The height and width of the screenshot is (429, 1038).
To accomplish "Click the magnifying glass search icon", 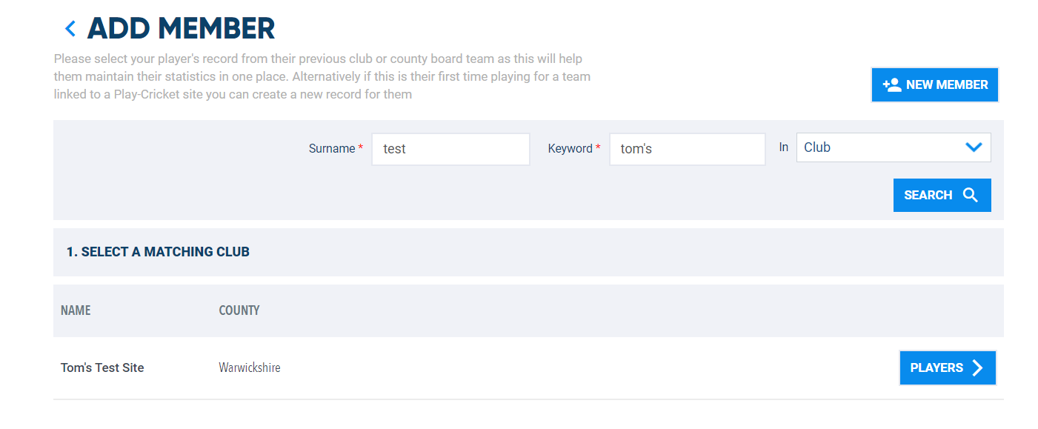I will coord(971,195).
